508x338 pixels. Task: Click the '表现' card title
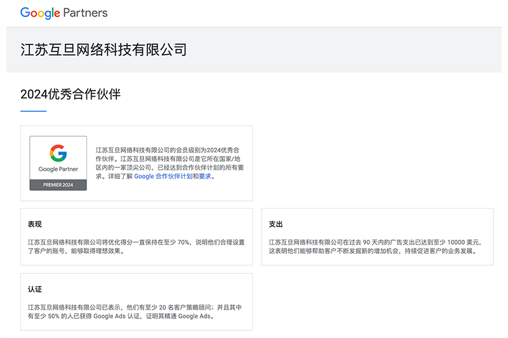tap(35, 224)
